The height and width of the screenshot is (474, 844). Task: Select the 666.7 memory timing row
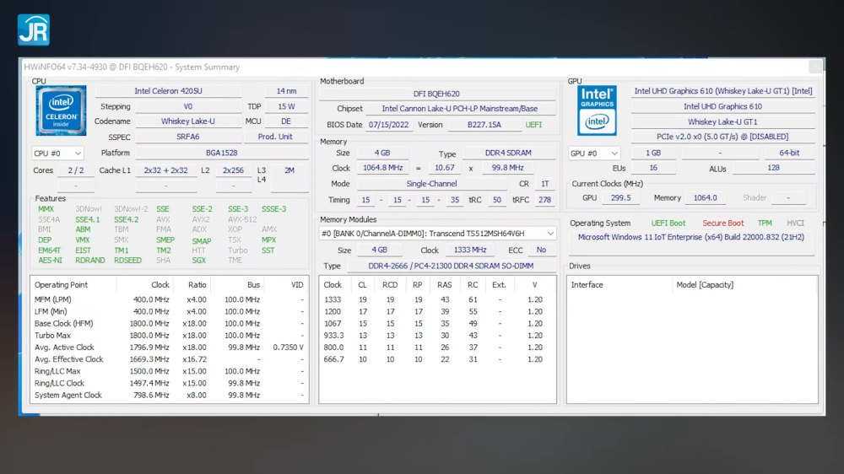(x=437, y=359)
